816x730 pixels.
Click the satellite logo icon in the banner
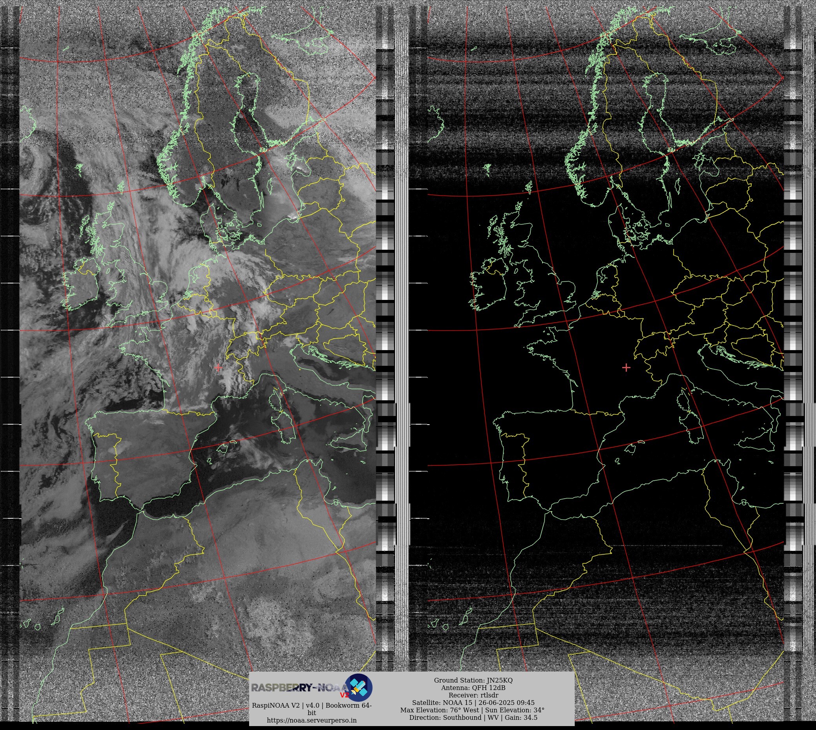click(359, 688)
